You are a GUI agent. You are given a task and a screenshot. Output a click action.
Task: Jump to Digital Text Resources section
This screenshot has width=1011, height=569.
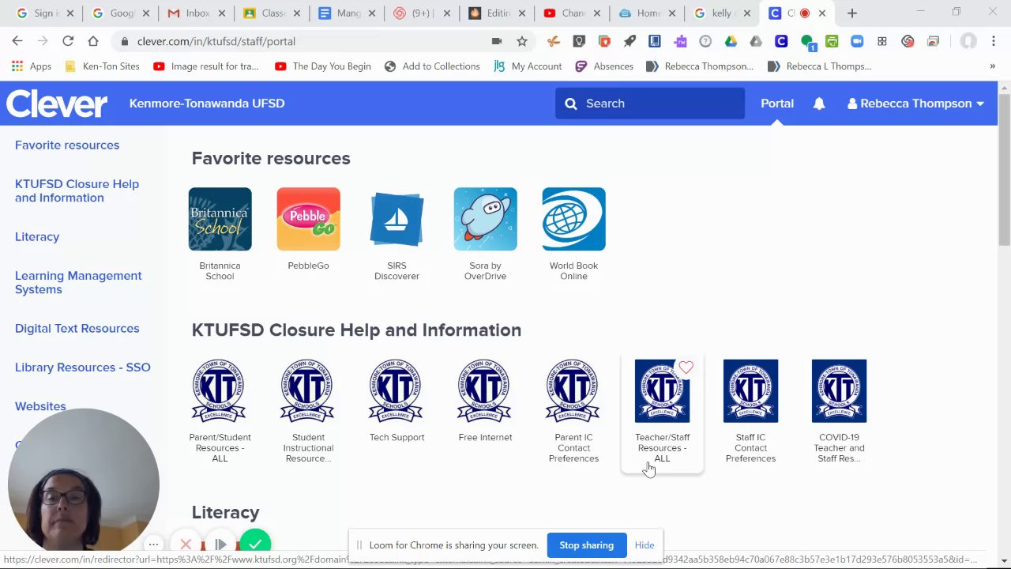(77, 329)
